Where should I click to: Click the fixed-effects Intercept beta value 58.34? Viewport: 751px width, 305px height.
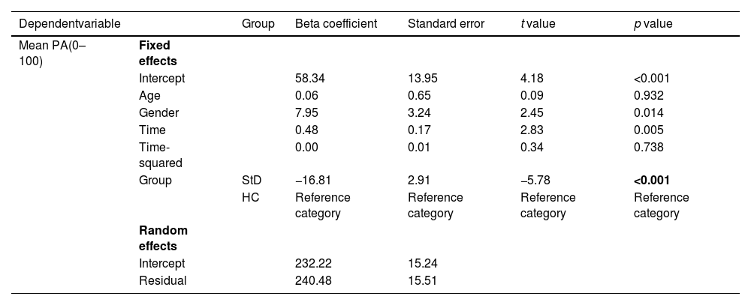309,78
